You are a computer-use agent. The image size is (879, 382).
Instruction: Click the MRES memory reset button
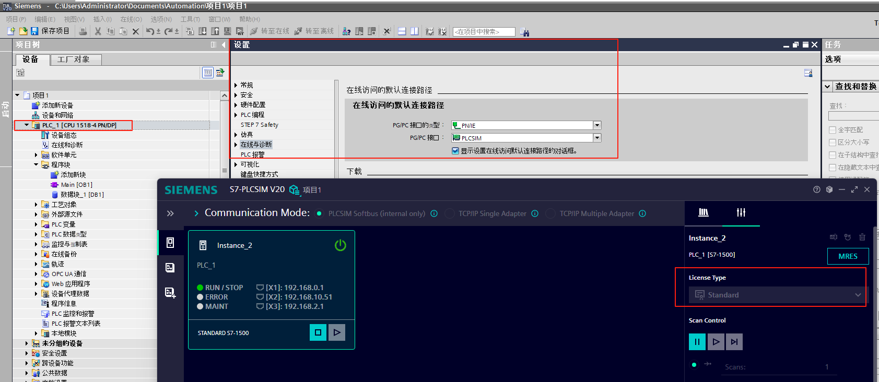(x=848, y=256)
